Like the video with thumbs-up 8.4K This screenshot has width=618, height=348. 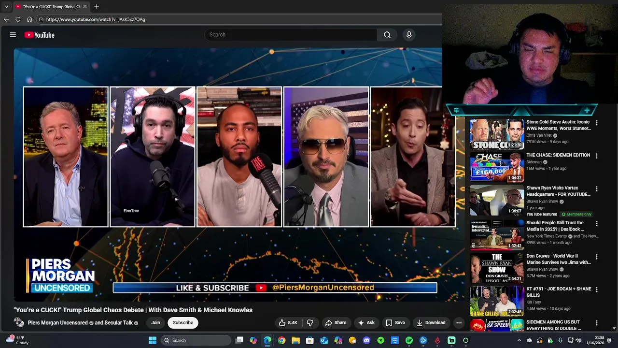[288, 322]
